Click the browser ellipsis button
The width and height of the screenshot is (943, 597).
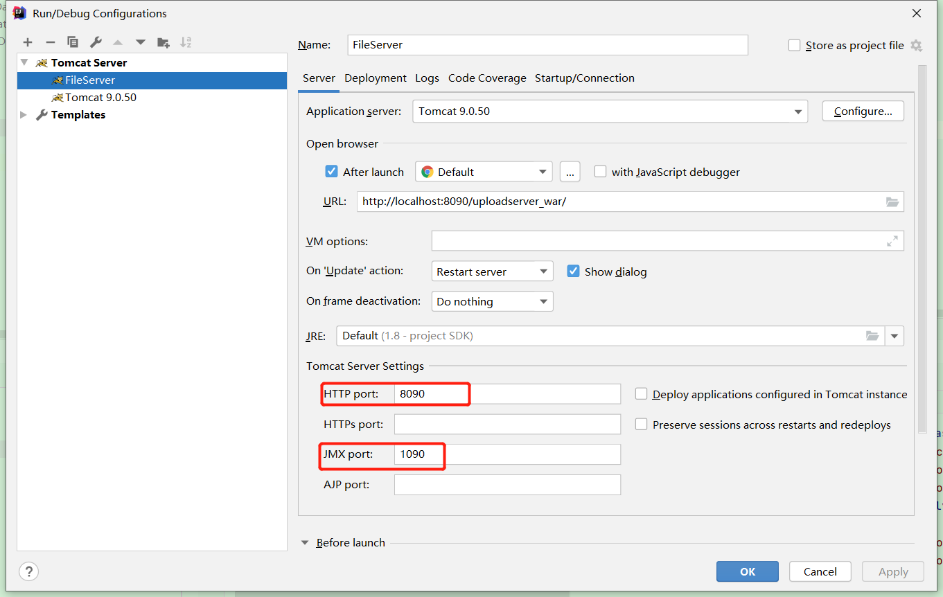(x=570, y=172)
